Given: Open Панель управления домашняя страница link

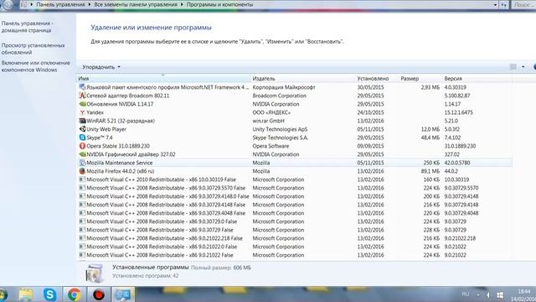Looking at the screenshot, I should [x=28, y=27].
